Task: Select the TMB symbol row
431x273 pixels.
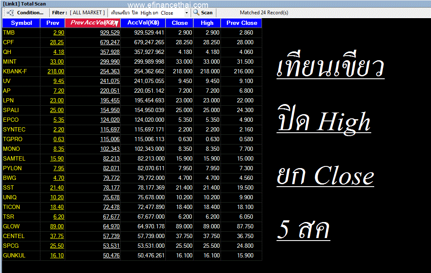Action: tap(9, 32)
